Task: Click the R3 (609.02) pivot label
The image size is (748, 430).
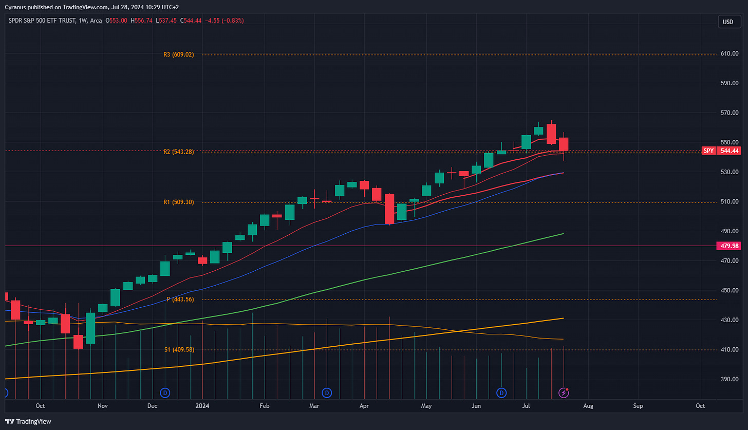Action: pyautogui.click(x=179, y=54)
